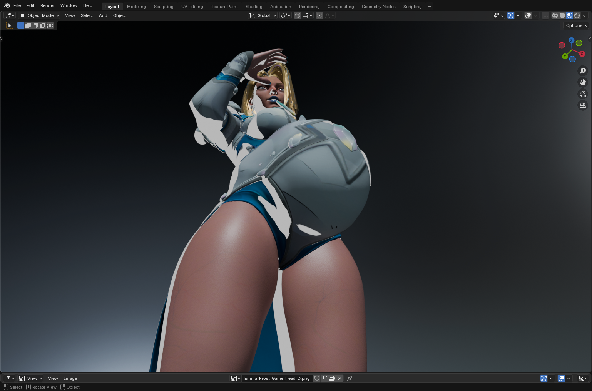Screen dimensions: 592x391
Task: Choose the extend selection mode
Action: point(28,25)
